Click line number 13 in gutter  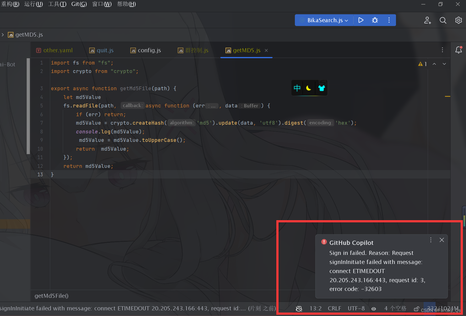40,174
